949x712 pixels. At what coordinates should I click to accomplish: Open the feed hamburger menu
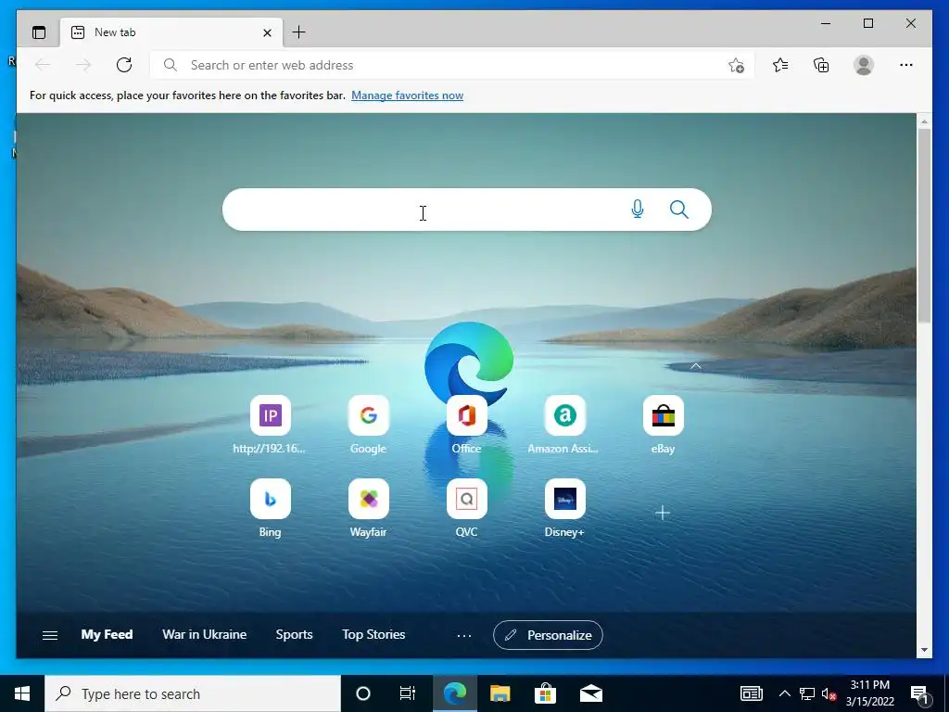pos(50,635)
